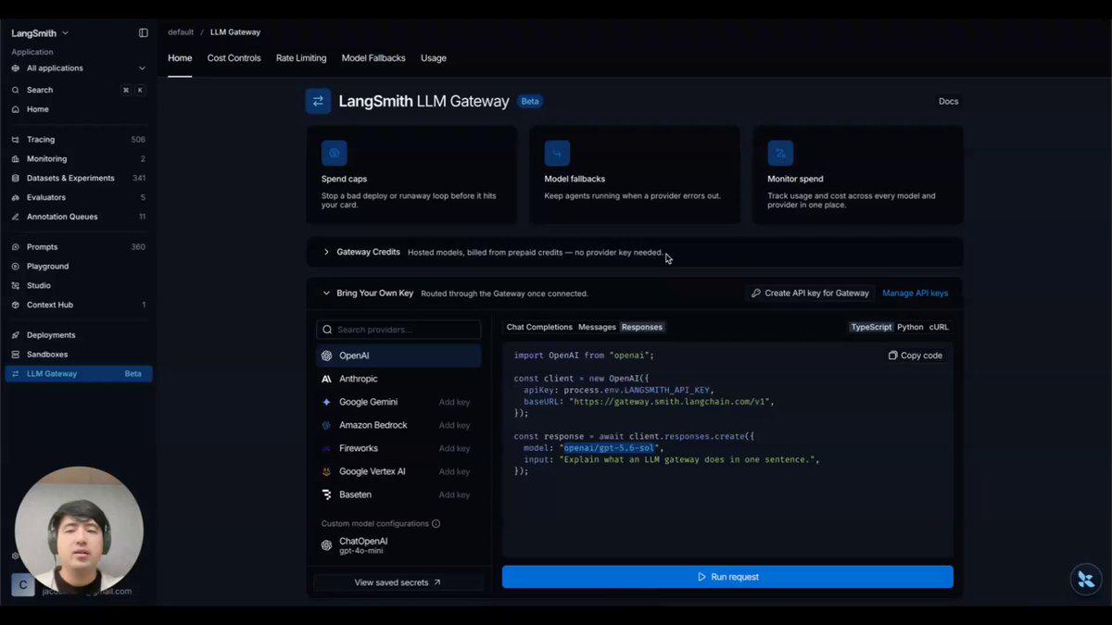Select cURL code language
1112x625 pixels.
(x=939, y=327)
